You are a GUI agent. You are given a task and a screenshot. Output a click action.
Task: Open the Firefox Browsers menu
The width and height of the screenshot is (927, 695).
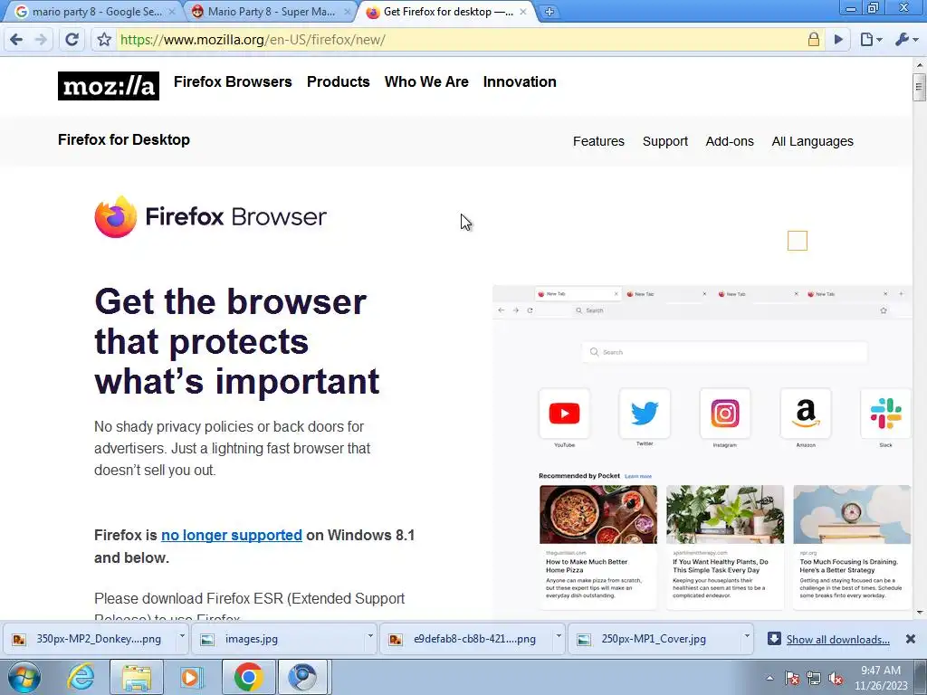(233, 81)
